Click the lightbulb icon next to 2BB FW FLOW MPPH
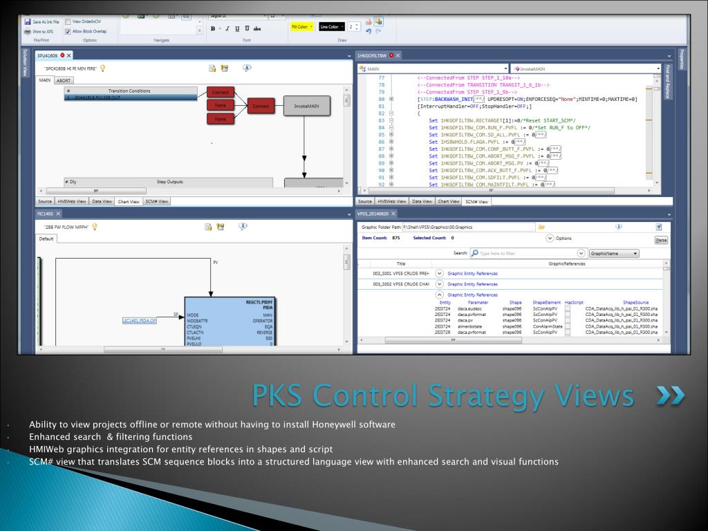Screen dimensions: 708x531 [95, 227]
